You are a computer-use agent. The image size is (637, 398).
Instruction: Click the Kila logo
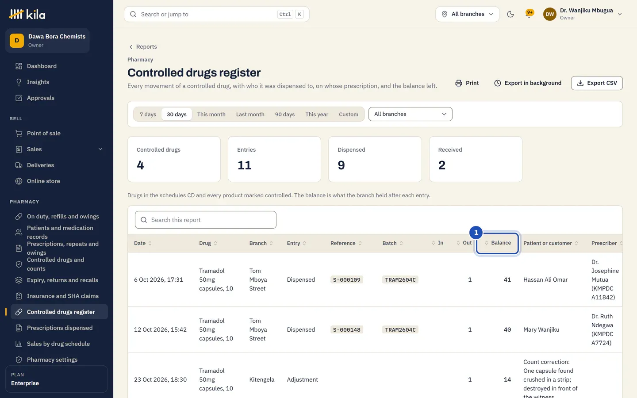(x=27, y=14)
